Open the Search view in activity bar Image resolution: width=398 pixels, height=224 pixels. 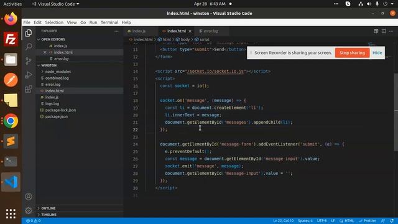point(29,47)
